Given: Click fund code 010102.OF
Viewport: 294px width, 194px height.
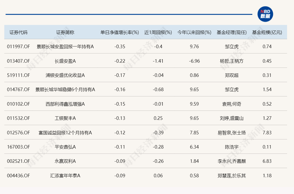Looking at the screenshot, I should (18, 104).
